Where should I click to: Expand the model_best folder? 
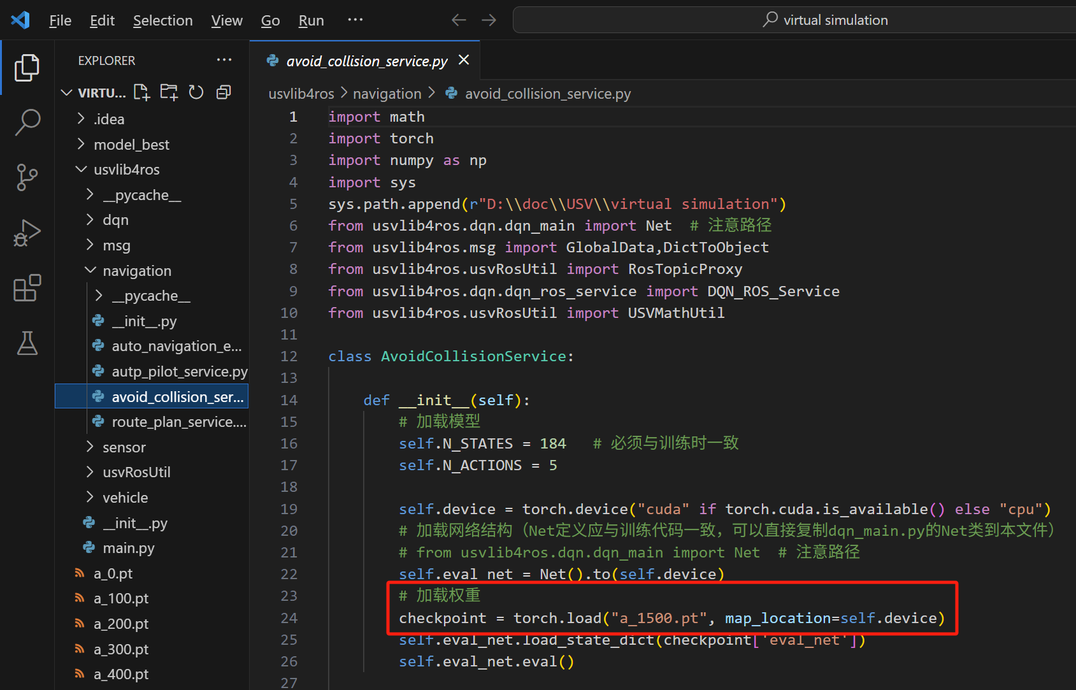(x=131, y=145)
